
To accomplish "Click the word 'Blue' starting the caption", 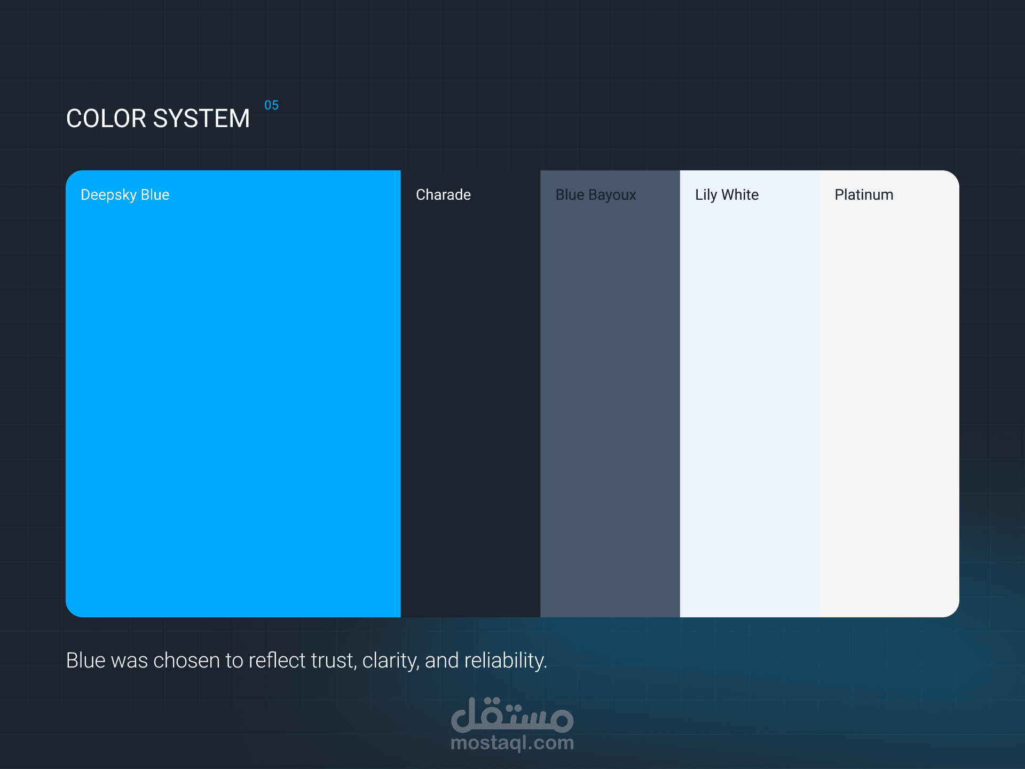I will pos(85,661).
